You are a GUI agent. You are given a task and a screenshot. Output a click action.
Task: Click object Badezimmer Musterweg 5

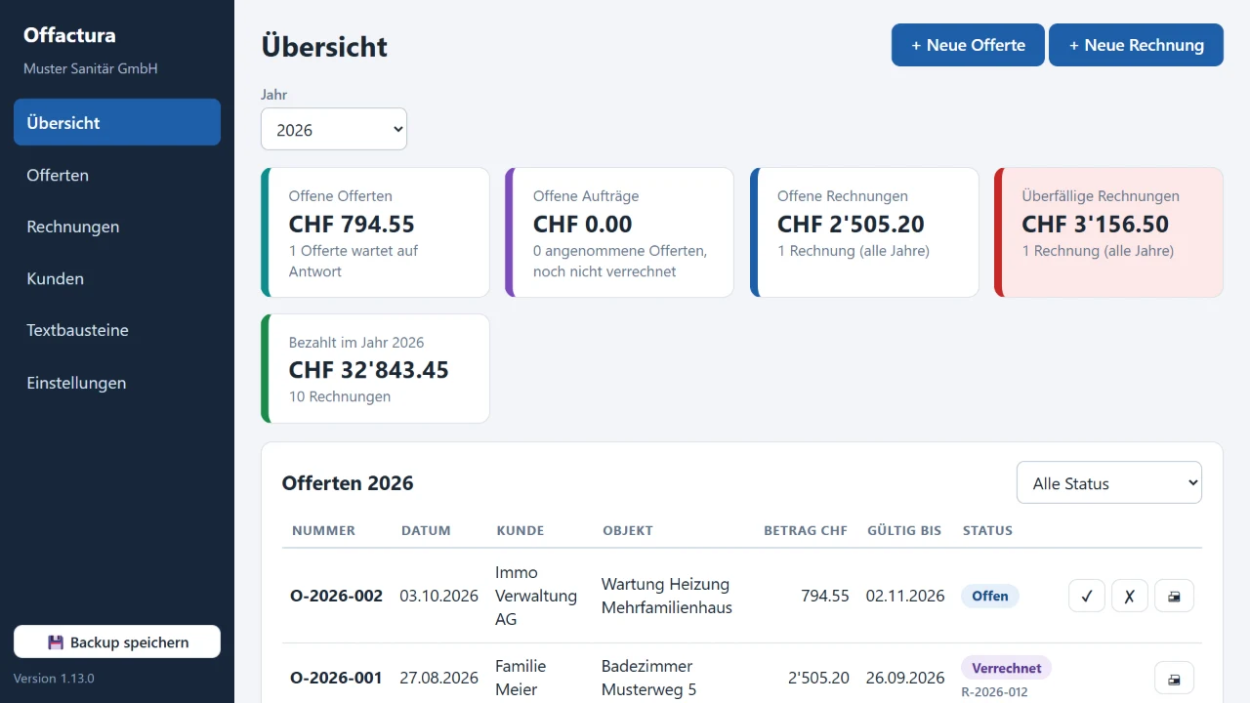click(x=649, y=678)
